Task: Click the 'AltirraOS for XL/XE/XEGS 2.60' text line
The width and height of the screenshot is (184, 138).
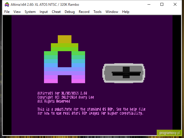Action: [62, 93]
